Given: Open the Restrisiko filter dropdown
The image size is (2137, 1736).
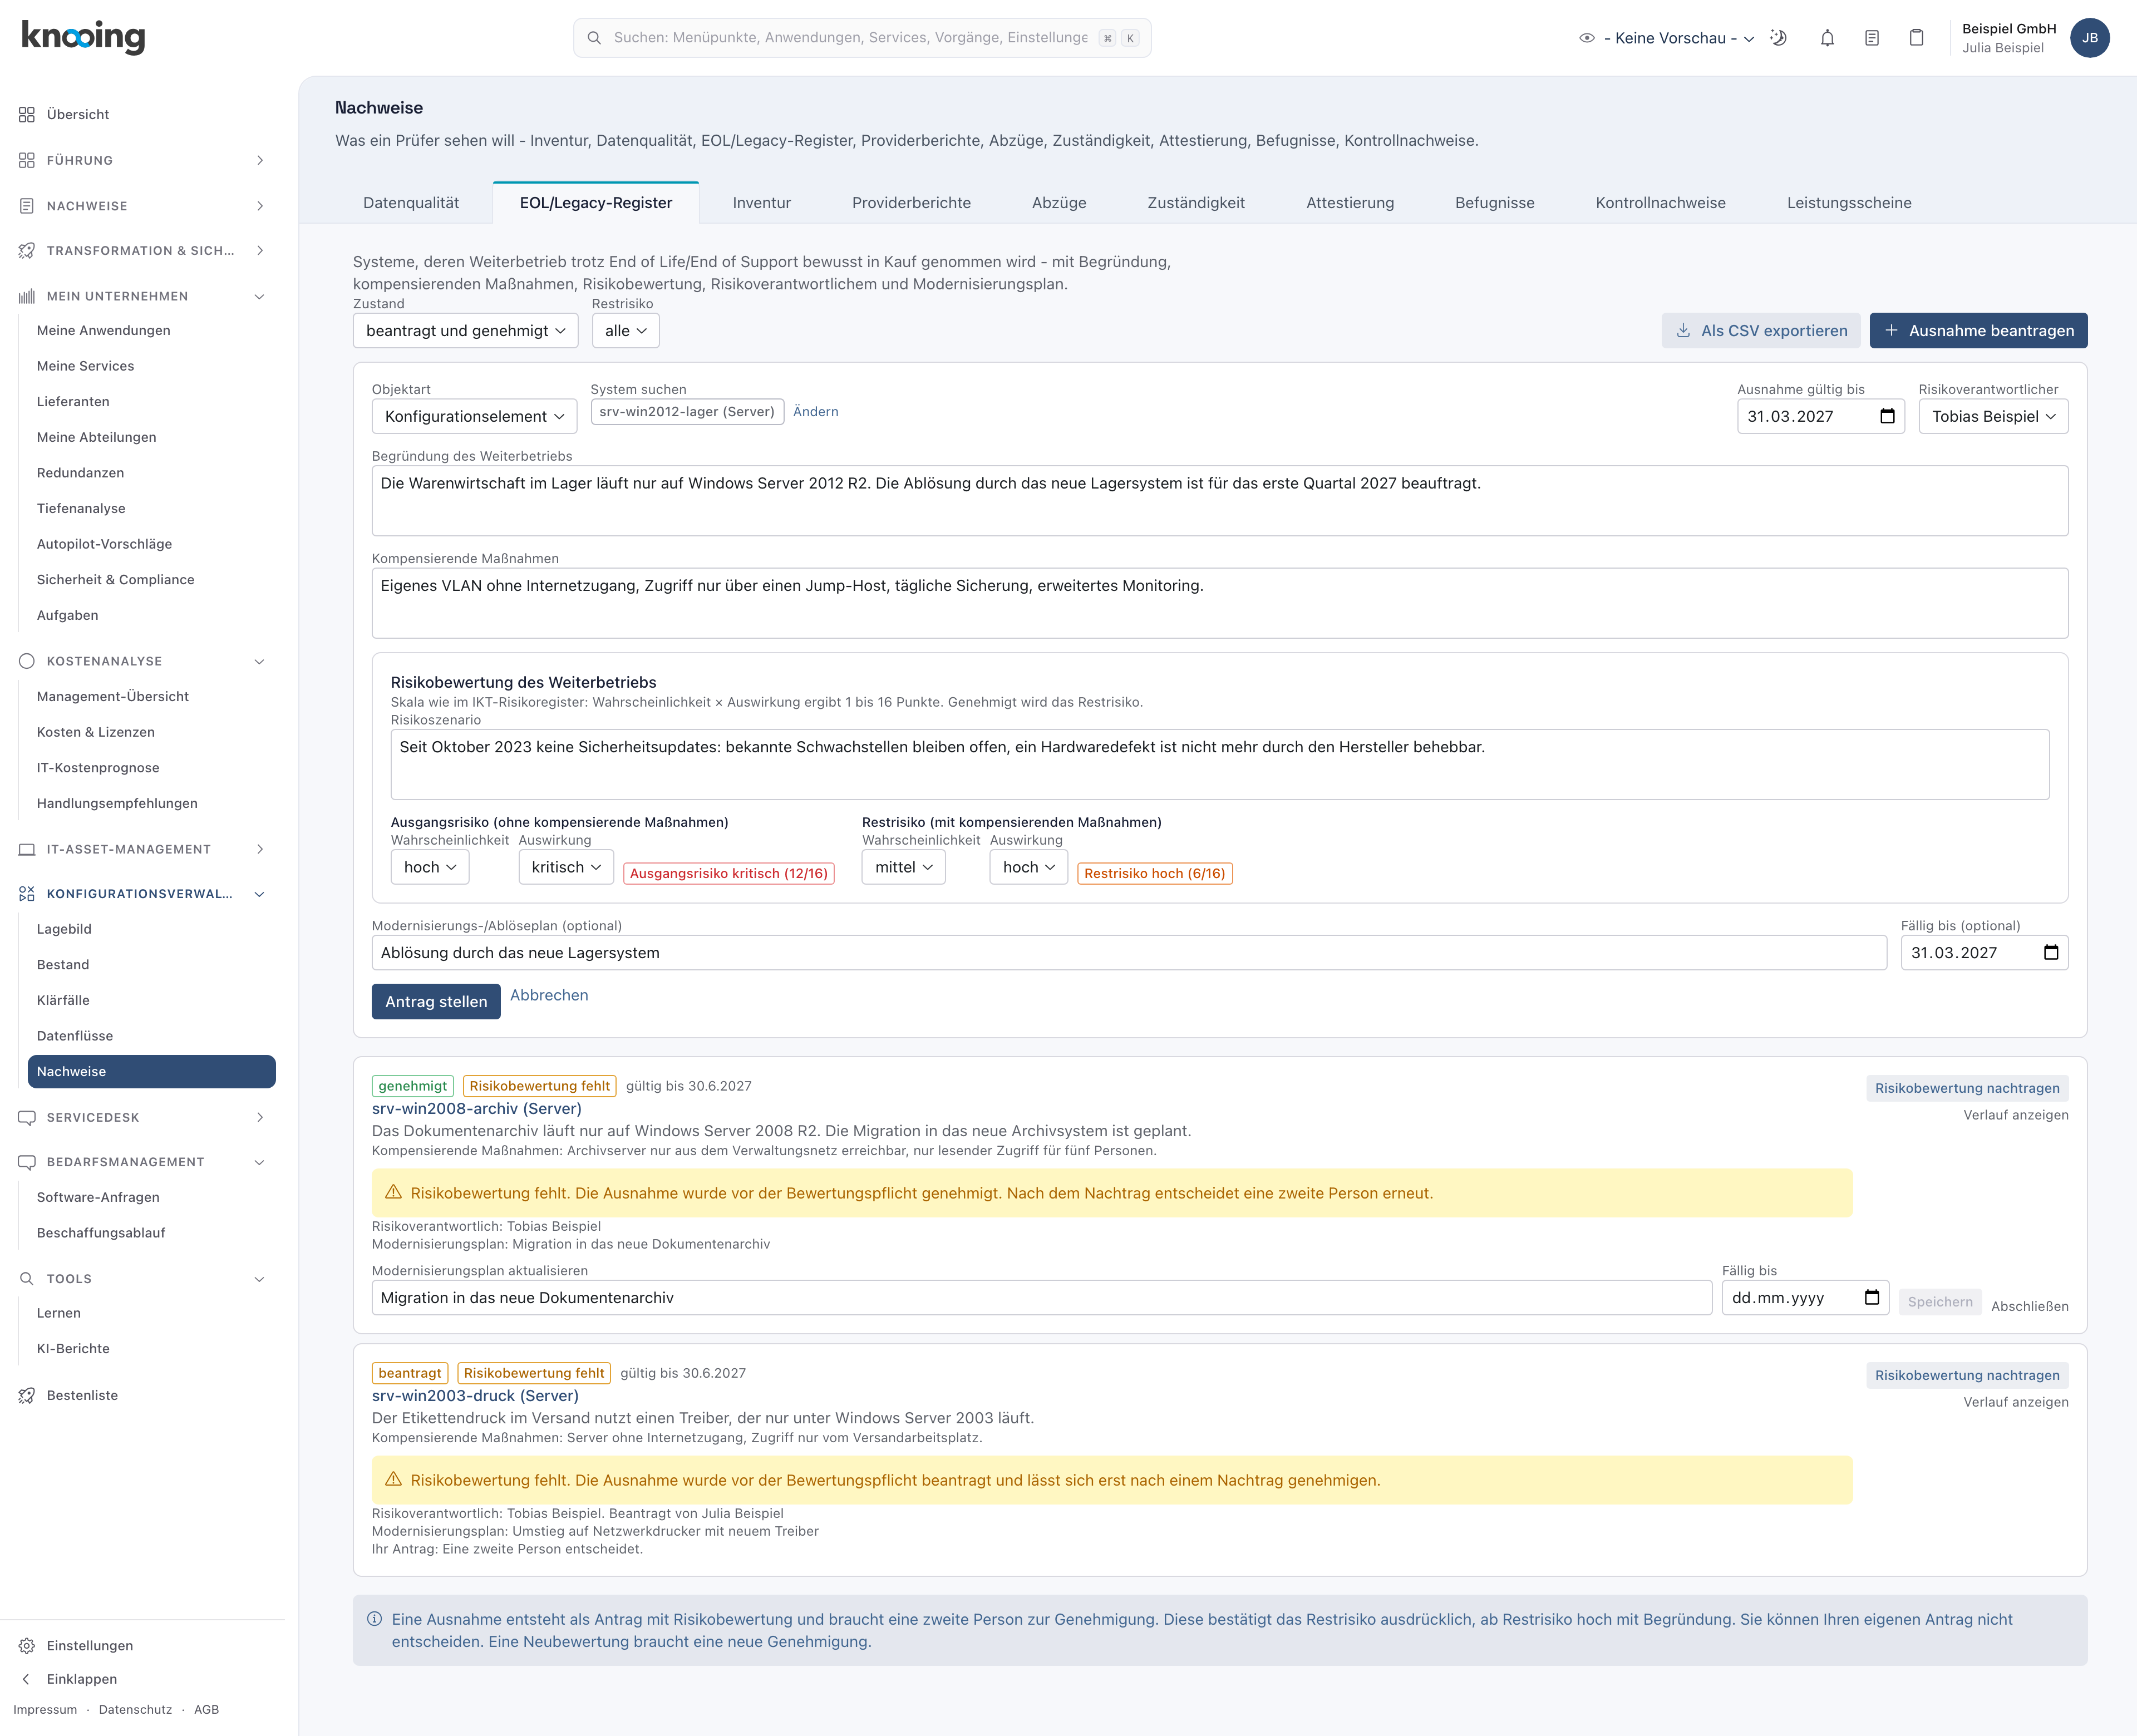Looking at the screenshot, I should 625,330.
